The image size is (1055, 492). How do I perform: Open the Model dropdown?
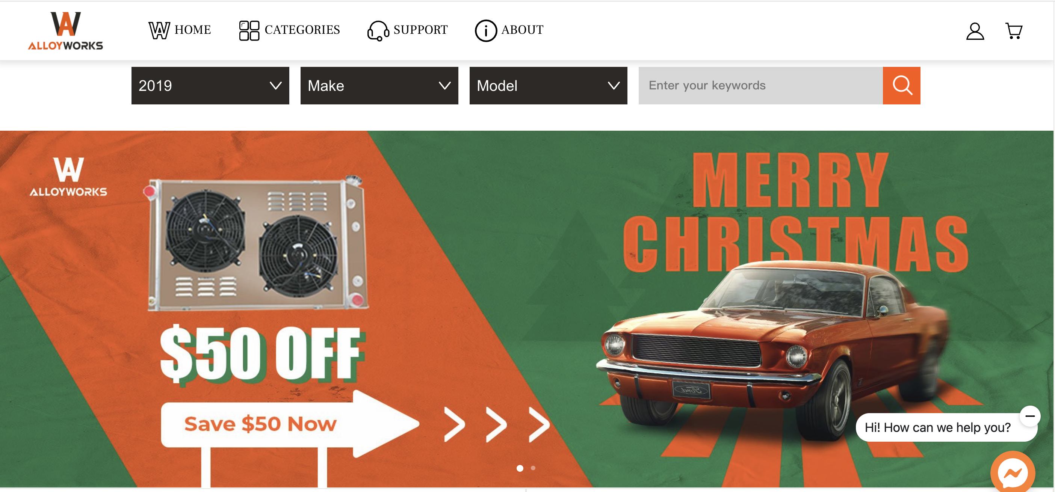[x=548, y=86]
